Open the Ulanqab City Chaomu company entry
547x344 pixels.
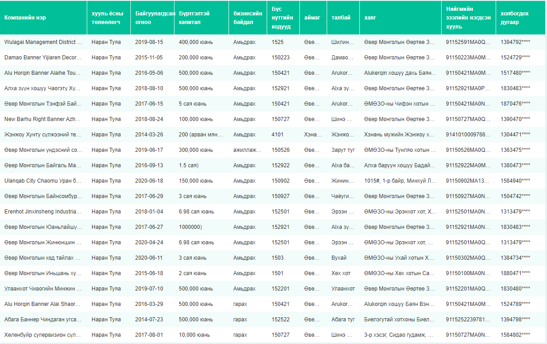point(43,181)
